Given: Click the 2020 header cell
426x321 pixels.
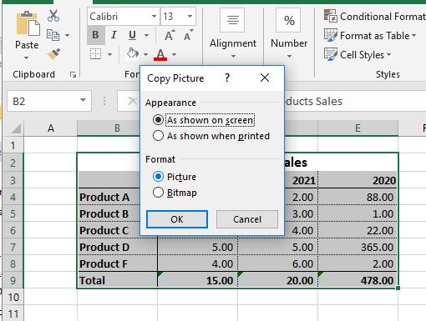Looking at the screenshot, I should point(358,180).
